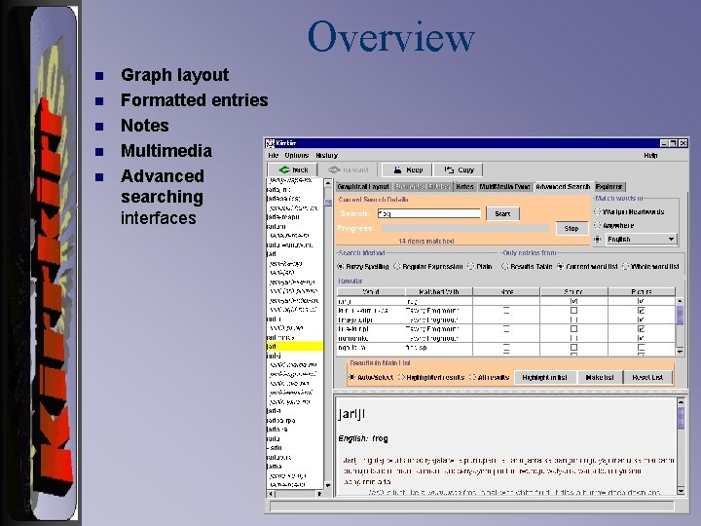The height and width of the screenshot is (526, 701).
Task: Switch to the MultiMedia Pane tab
Action: [504, 186]
